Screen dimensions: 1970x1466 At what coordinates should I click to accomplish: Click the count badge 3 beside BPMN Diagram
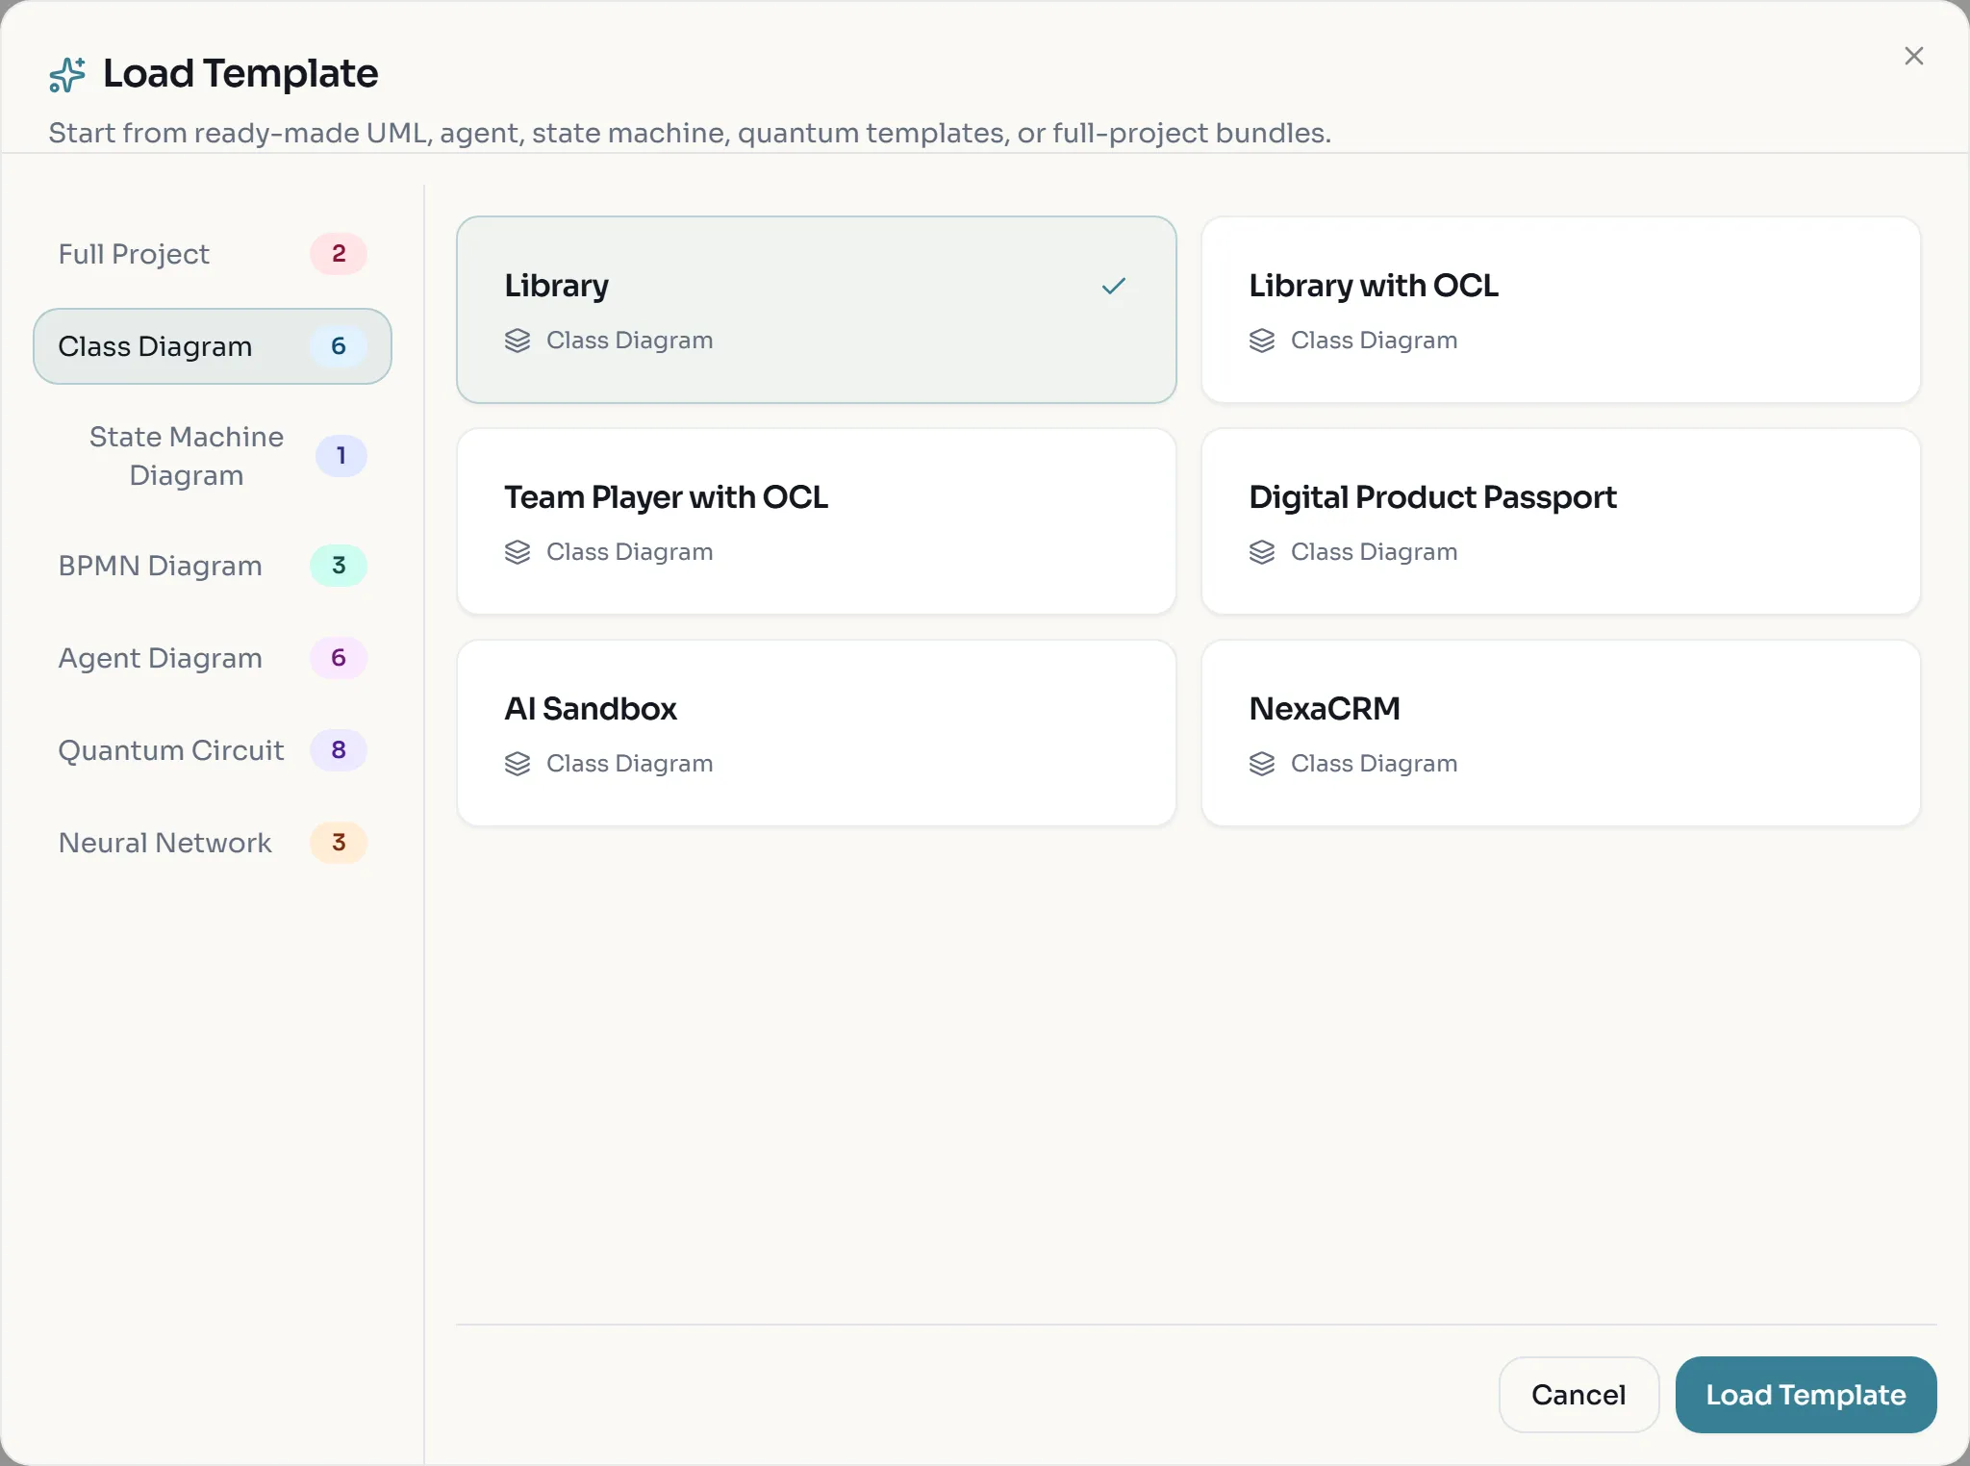tap(339, 566)
